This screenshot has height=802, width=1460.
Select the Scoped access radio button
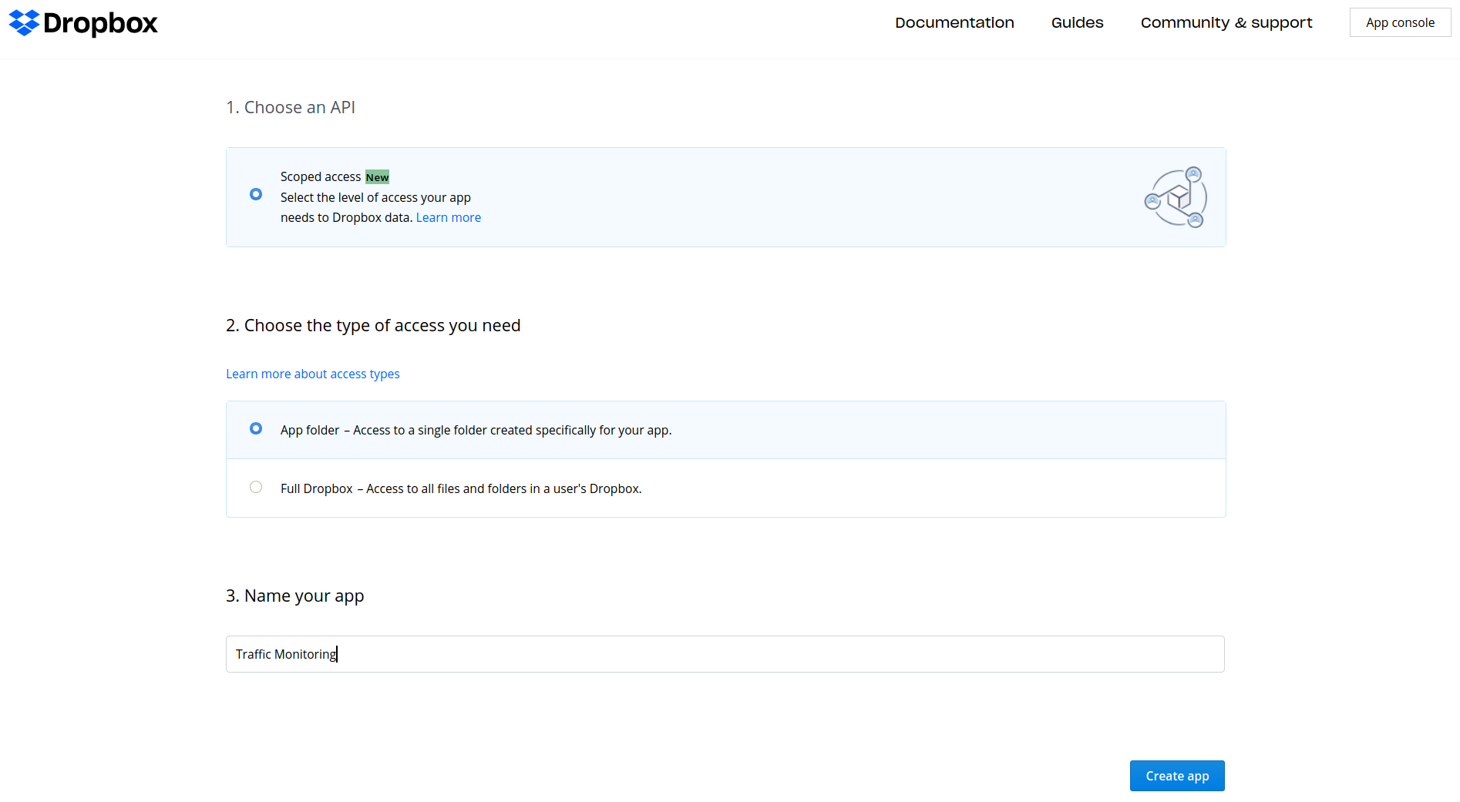pos(256,194)
